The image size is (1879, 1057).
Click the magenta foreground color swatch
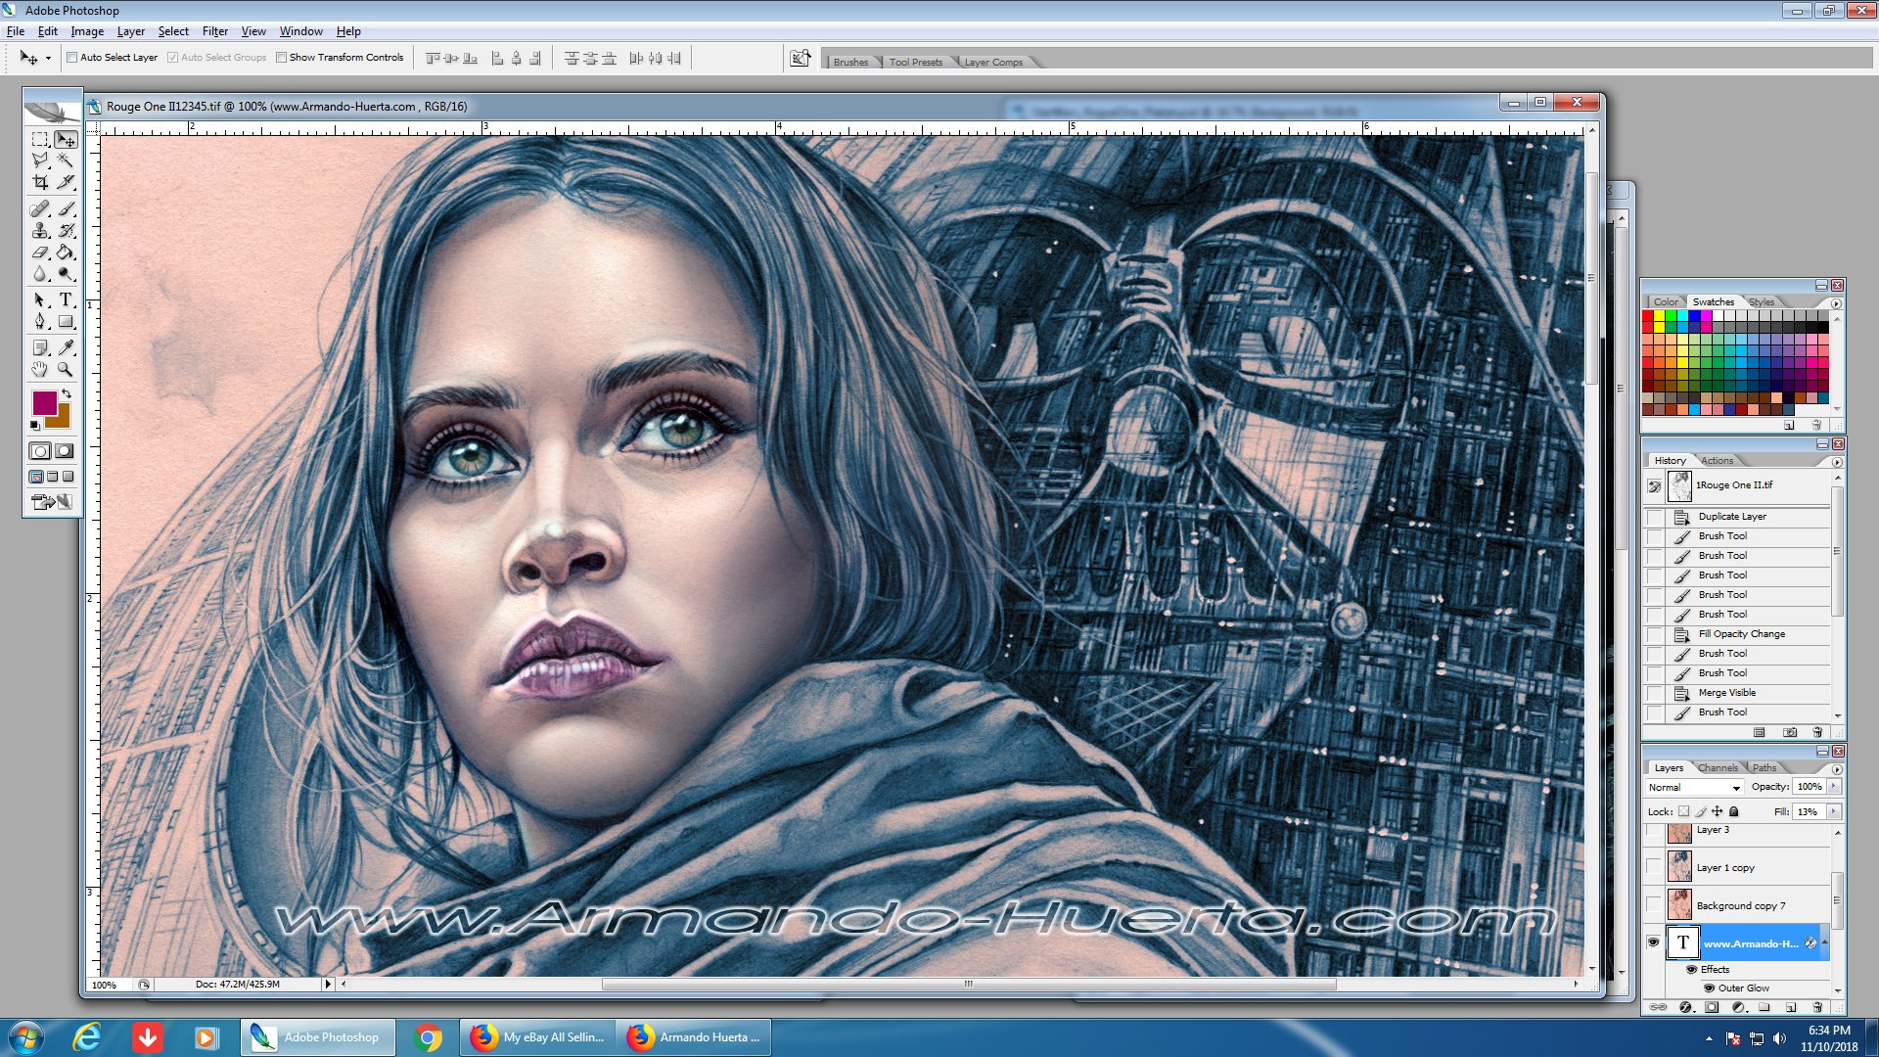coord(43,401)
